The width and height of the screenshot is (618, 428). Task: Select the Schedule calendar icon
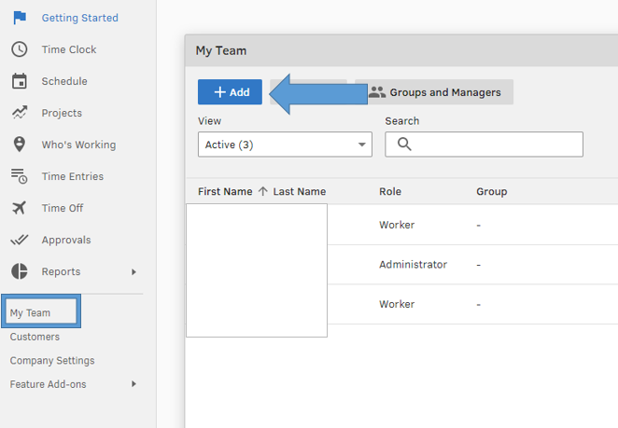click(x=19, y=81)
